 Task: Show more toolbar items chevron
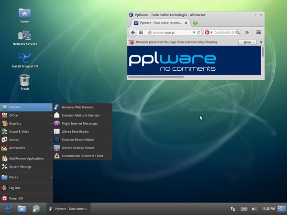[247, 32]
